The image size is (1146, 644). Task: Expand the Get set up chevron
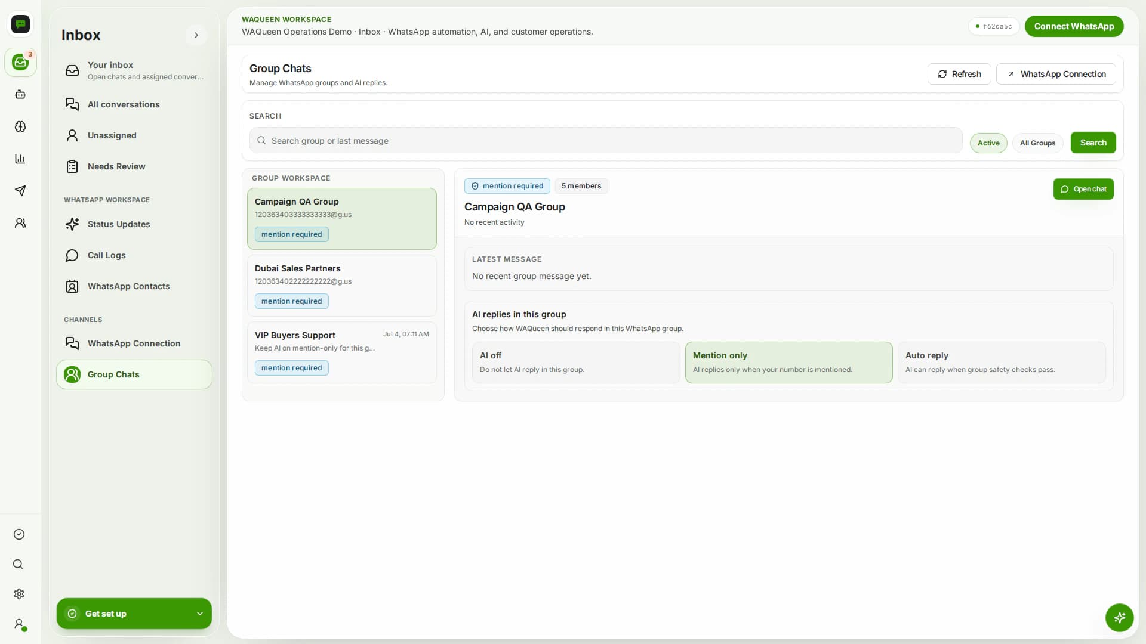200,614
